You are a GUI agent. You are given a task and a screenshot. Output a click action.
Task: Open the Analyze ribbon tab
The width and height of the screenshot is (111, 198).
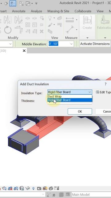pos(36,11)
